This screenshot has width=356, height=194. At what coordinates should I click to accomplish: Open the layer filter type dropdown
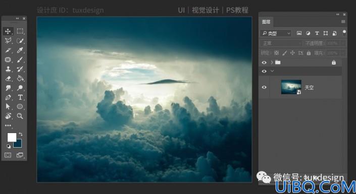pyautogui.click(x=276, y=33)
